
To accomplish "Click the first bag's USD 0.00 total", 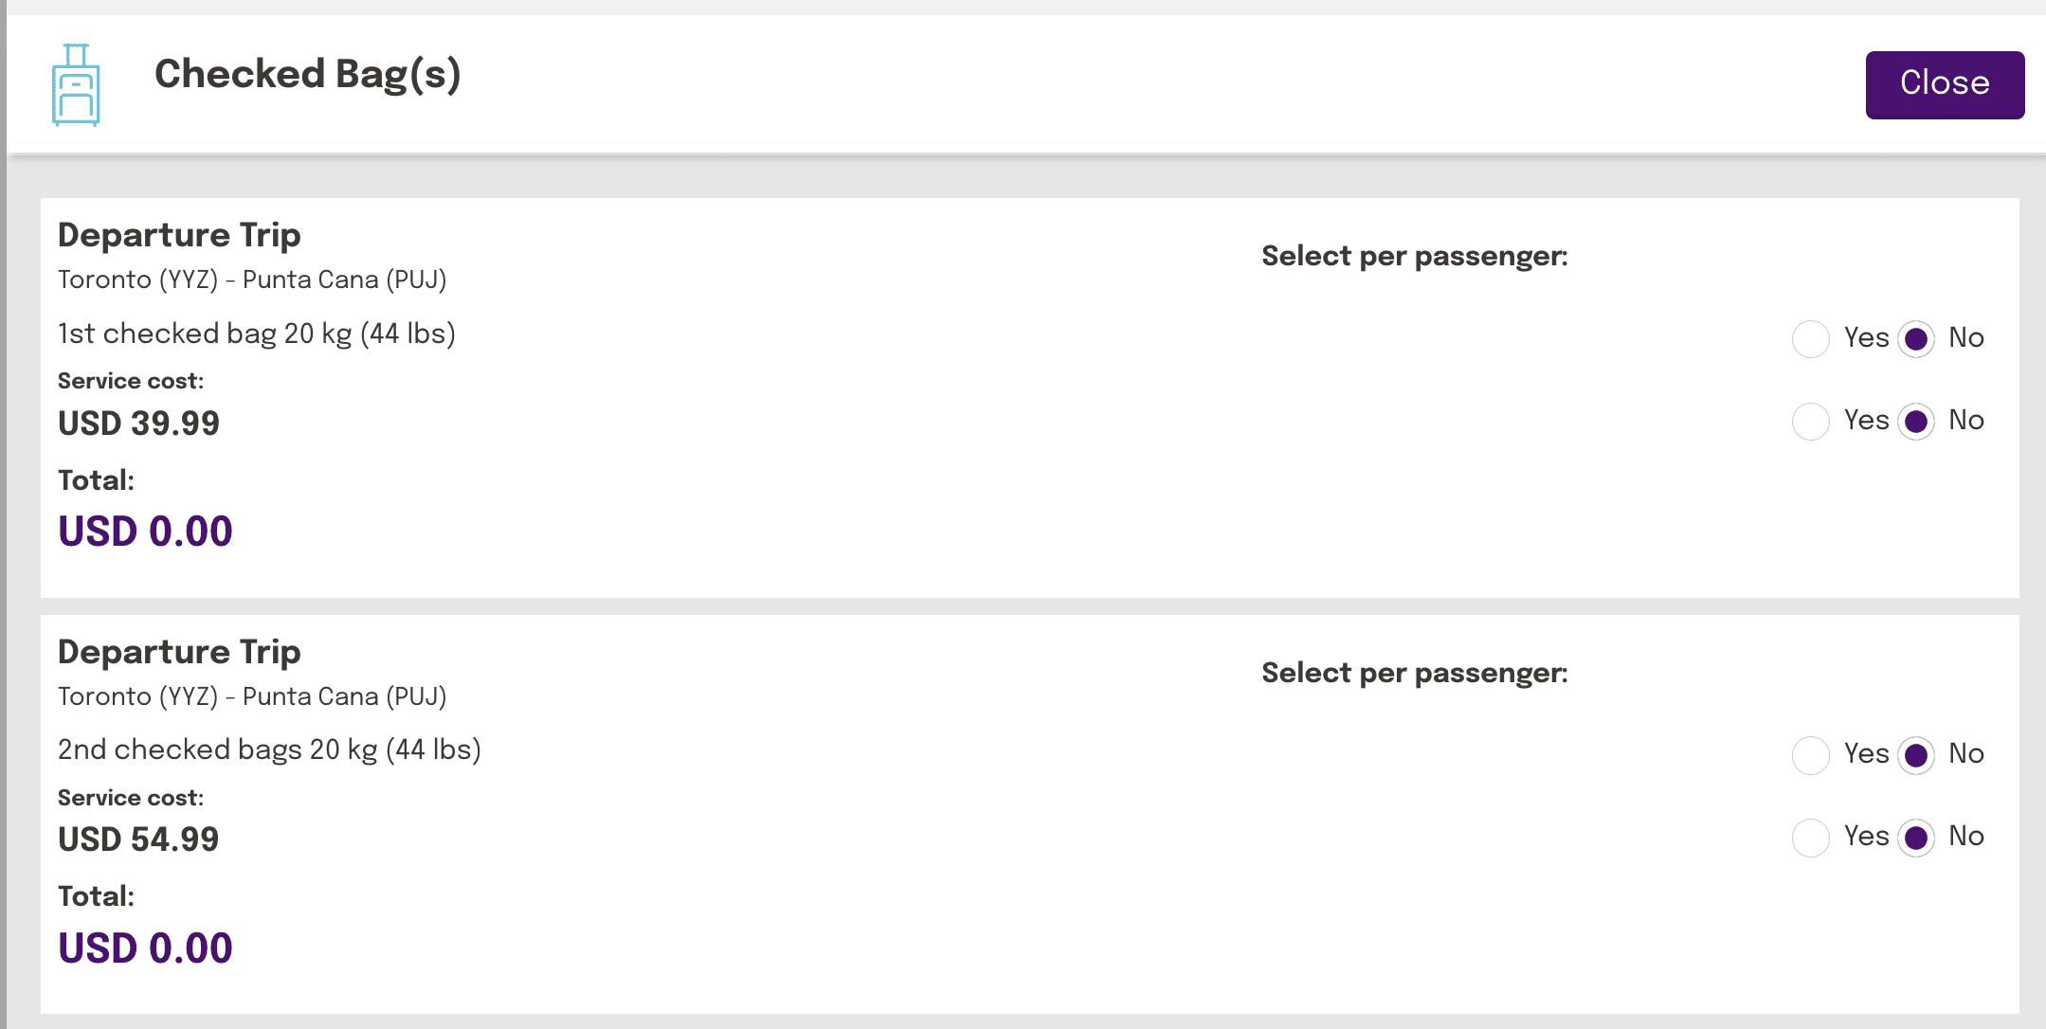I will click(x=145, y=531).
